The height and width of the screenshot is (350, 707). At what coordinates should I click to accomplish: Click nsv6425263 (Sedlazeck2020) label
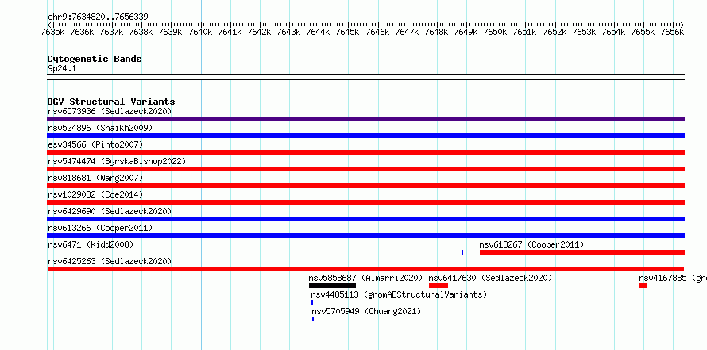tap(110, 261)
